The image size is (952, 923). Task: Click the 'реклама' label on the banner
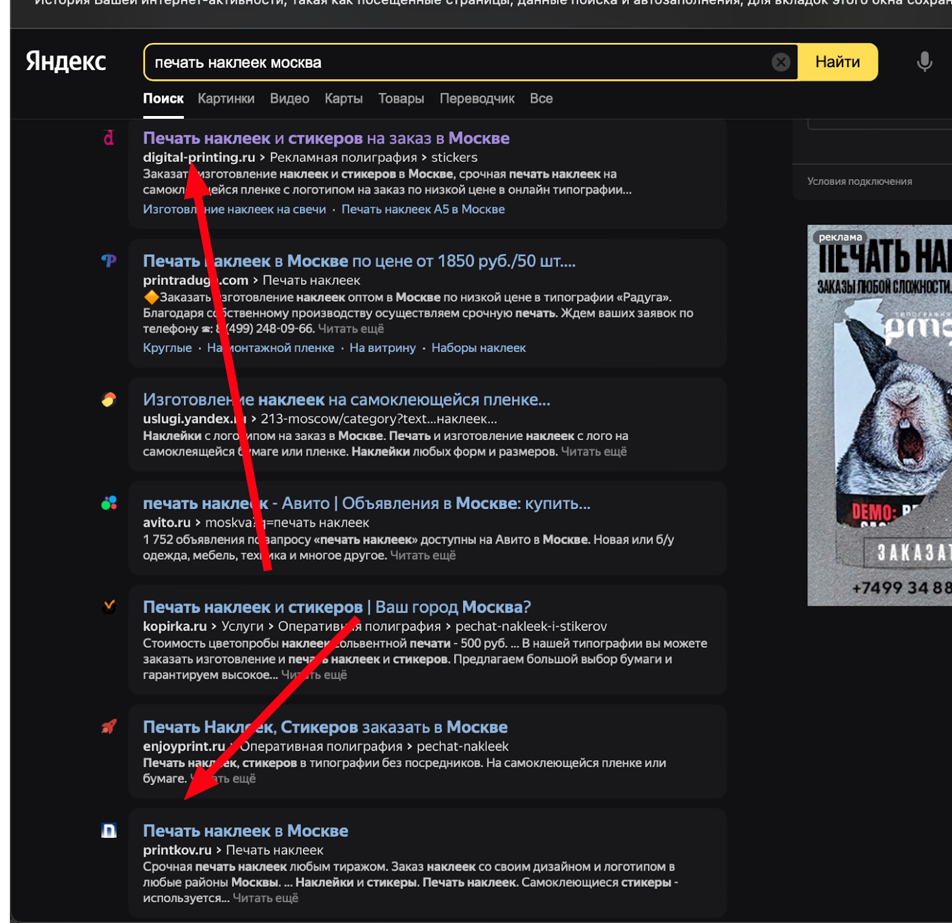tap(840, 237)
